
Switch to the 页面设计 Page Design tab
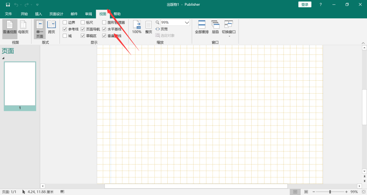tap(56, 14)
